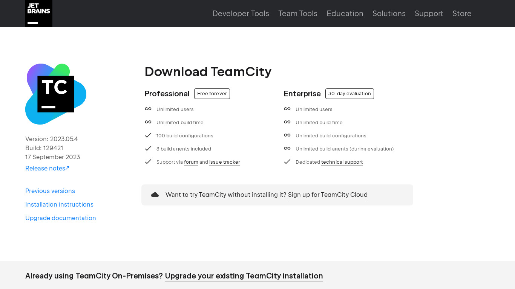
Task: Open Upgrade documentation link
Action: [x=61, y=218]
